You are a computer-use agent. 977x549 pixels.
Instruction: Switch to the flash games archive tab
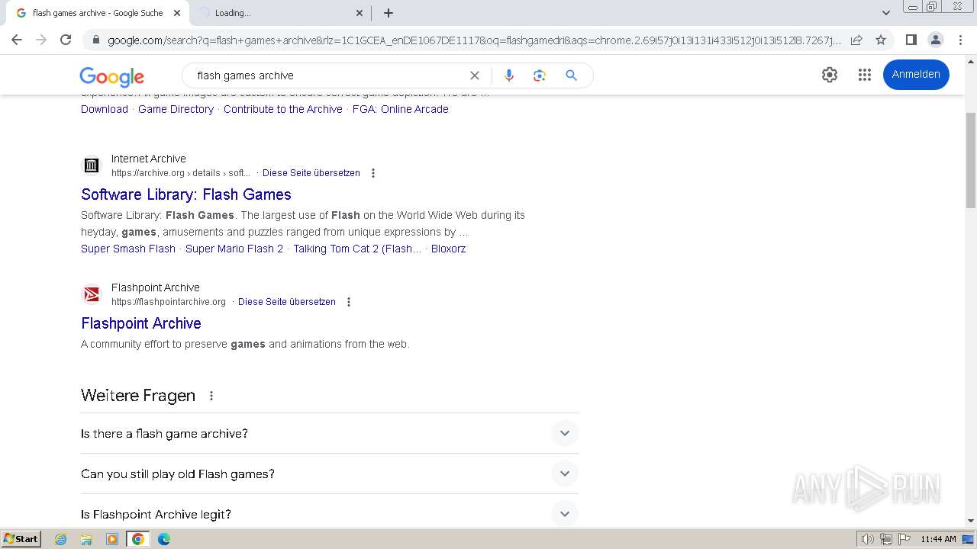[x=98, y=13]
